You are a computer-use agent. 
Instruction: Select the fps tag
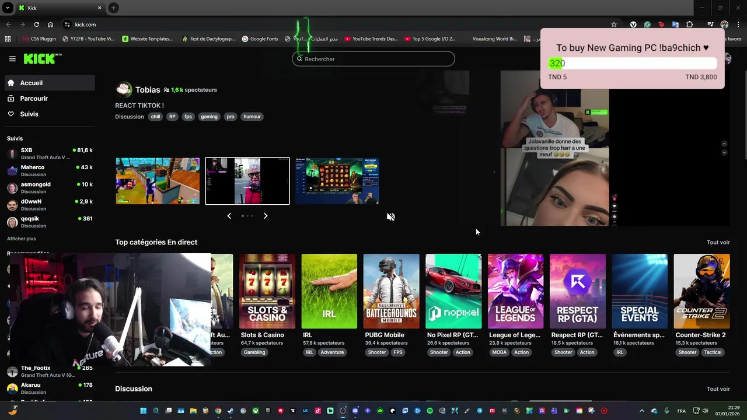[188, 117]
